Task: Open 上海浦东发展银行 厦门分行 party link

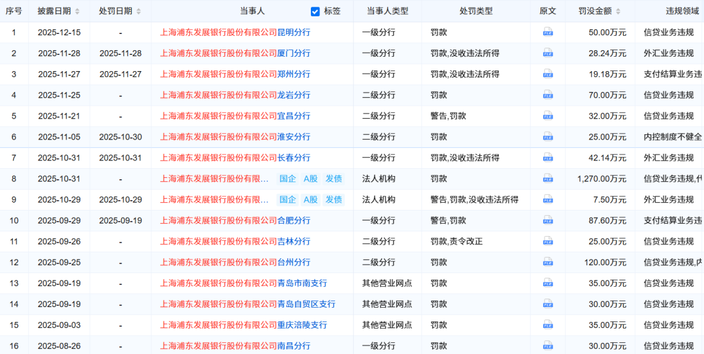Action: (235, 53)
